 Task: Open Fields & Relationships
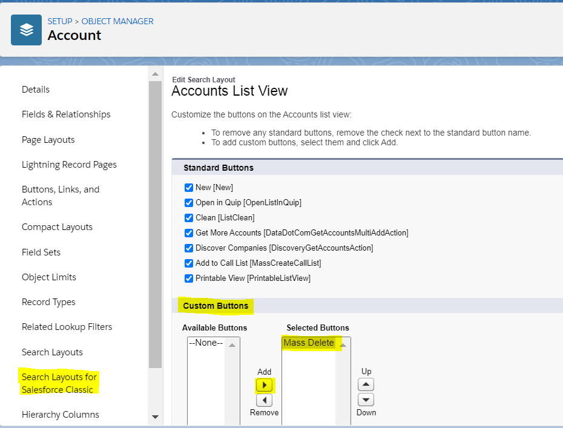tap(66, 114)
